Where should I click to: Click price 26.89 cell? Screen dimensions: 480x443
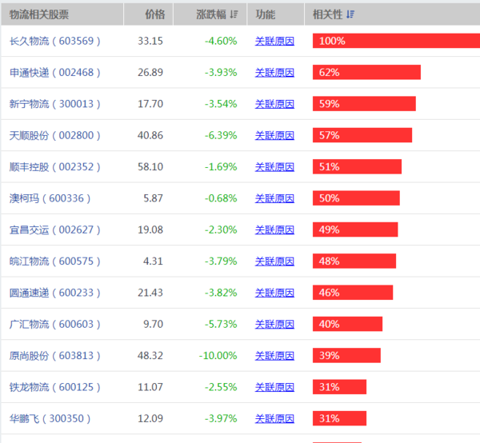pos(150,73)
